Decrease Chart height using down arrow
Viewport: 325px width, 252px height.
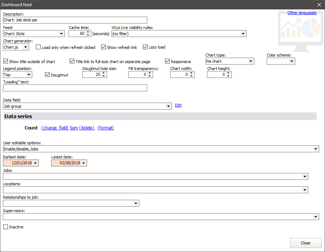[229, 76]
